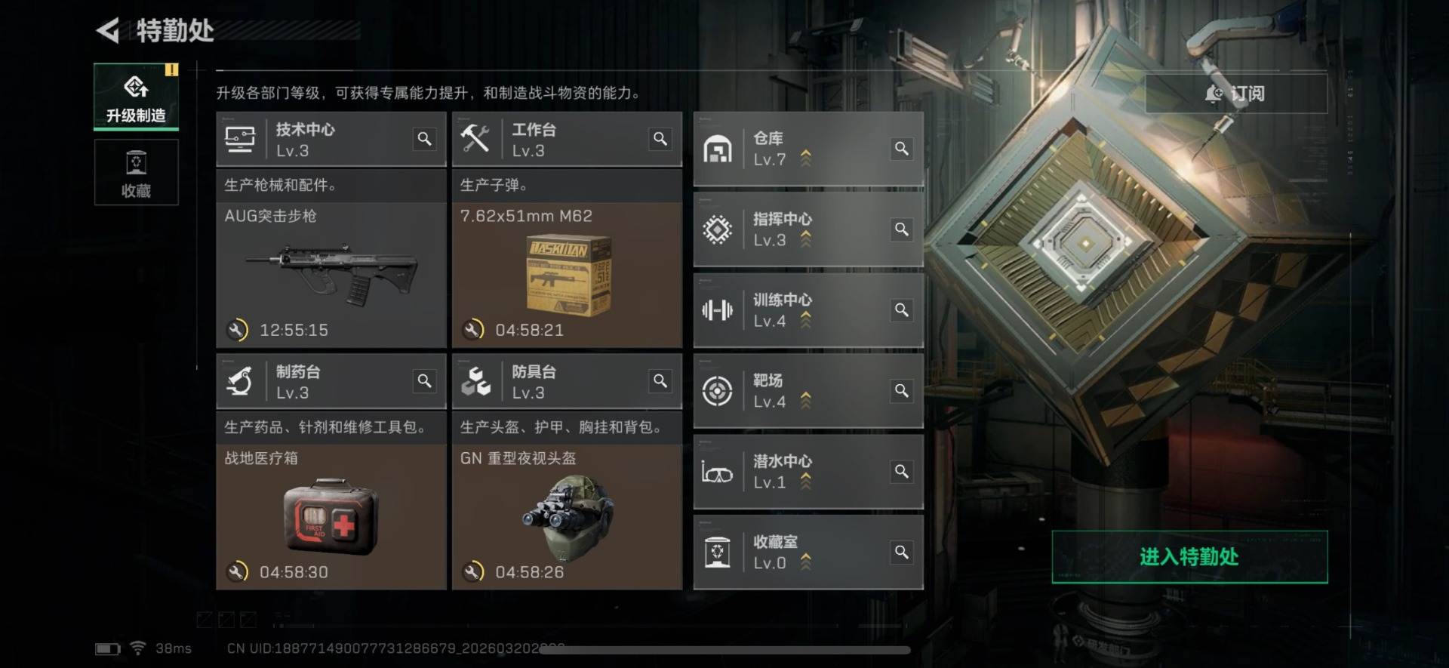Select the 训练中心 dumbbell icon
The height and width of the screenshot is (668, 1449).
(x=717, y=310)
